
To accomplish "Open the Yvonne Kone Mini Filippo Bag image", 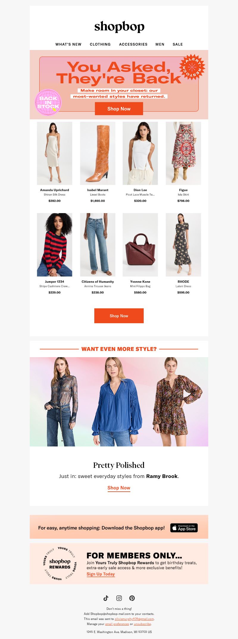I will click(x=140, y=245).
